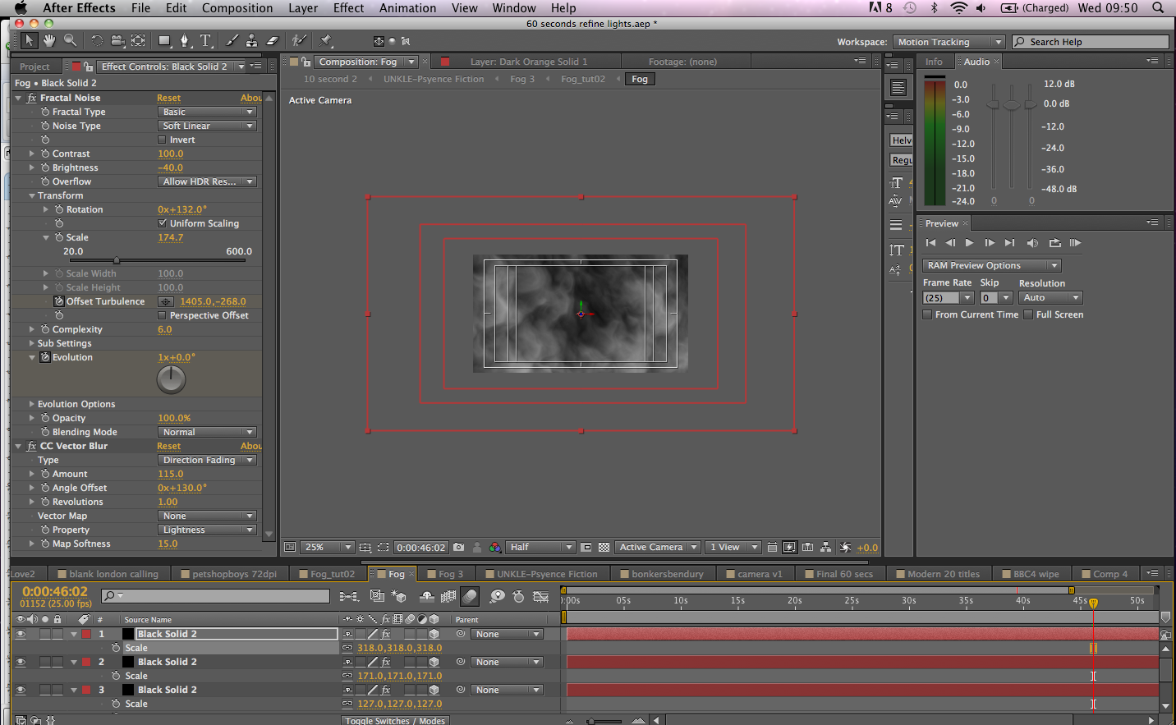Open the Graph Editor in the timeline
The height and width of the screenshot is (725, 1176).
[x=540, y=597]
